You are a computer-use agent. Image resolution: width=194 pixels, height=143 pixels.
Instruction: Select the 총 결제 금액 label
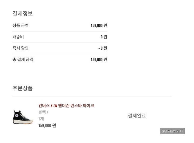pos(23,59)
